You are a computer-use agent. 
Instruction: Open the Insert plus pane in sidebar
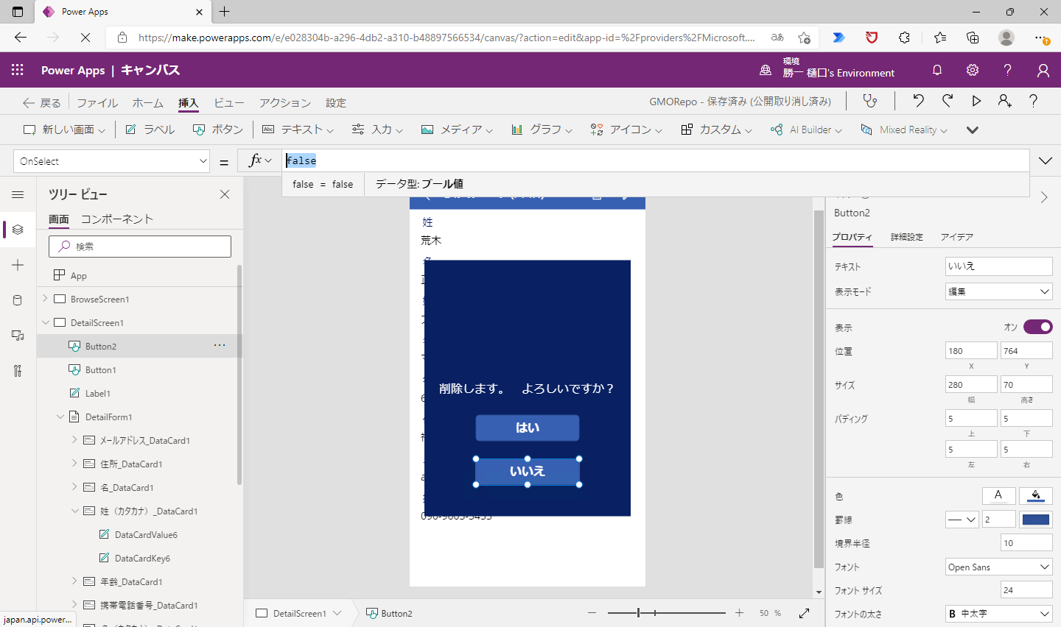click(x=18, y=265)
